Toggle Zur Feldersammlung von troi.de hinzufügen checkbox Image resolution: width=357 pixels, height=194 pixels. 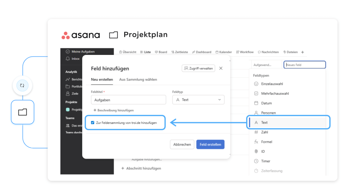(92, 123)
